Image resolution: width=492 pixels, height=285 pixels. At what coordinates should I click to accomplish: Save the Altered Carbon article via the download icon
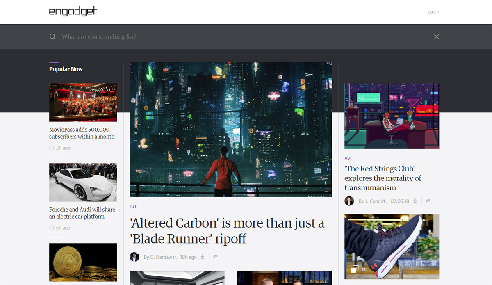[x=202, y=257]
